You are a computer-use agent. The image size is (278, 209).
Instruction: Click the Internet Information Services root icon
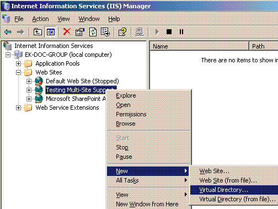tap(8, 46)
